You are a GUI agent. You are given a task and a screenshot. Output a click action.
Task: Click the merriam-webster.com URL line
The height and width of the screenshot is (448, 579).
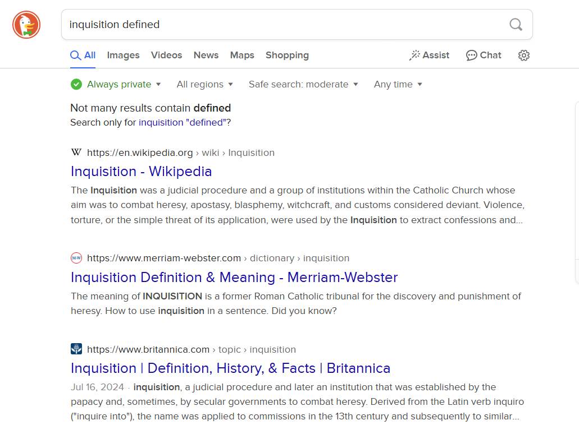218,258
